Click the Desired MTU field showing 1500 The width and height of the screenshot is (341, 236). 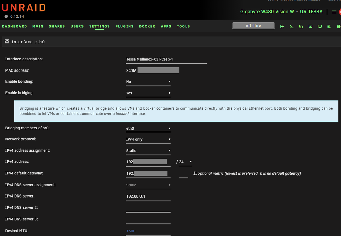click(x=148, y=231)
